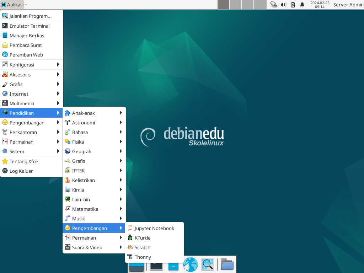This screenshot has height=273, width=364.
Task: Expand the Suara & Video submenu arrow
Action: coord(121,247)
